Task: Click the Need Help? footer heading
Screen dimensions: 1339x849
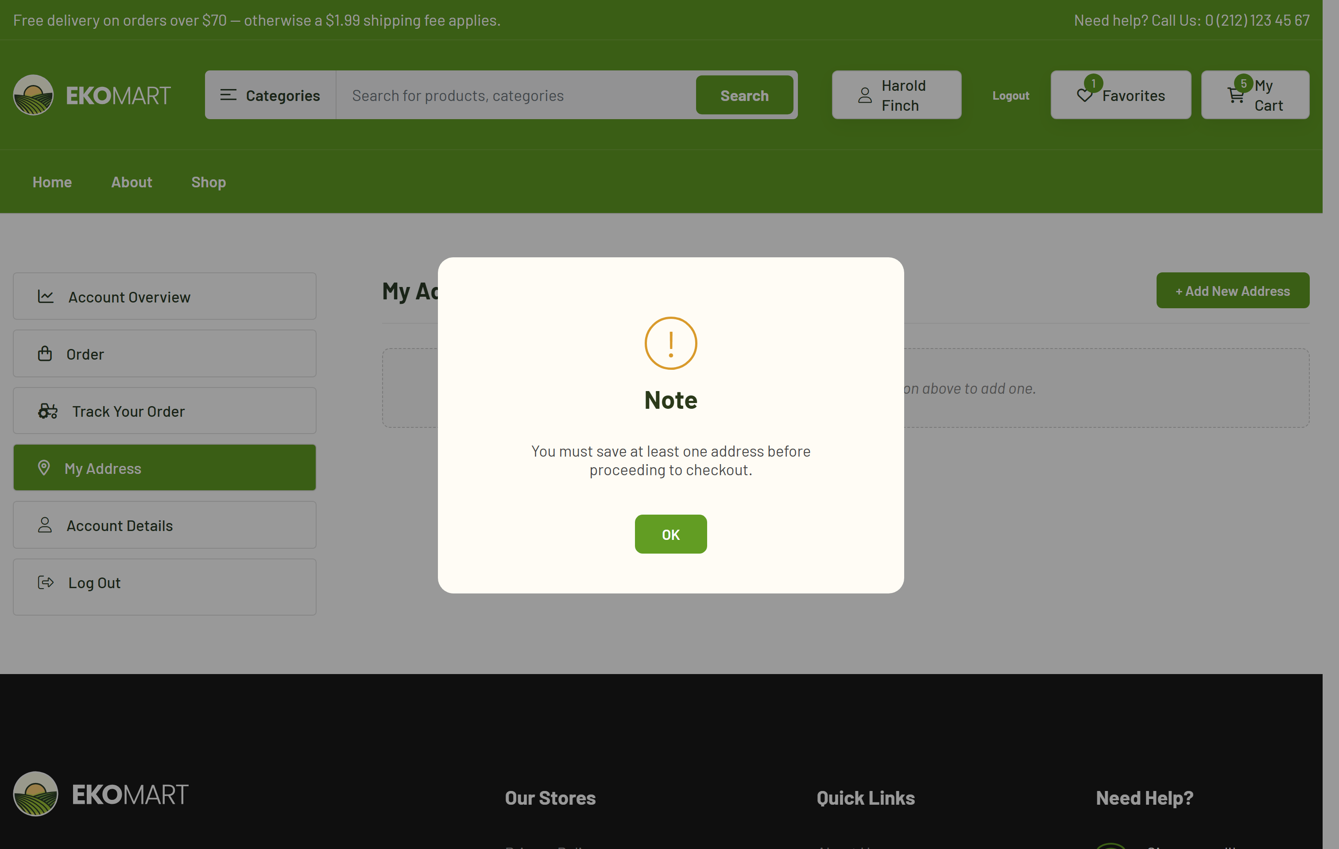Action: pos(1144,798)
